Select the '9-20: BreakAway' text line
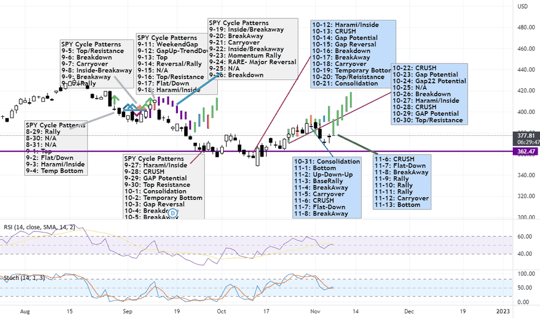This screenshot has width=540, height=318. coord(236,36)
